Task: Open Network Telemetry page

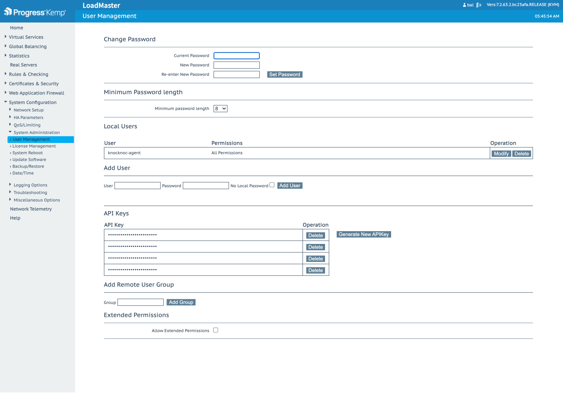Action: click(31, 209)
